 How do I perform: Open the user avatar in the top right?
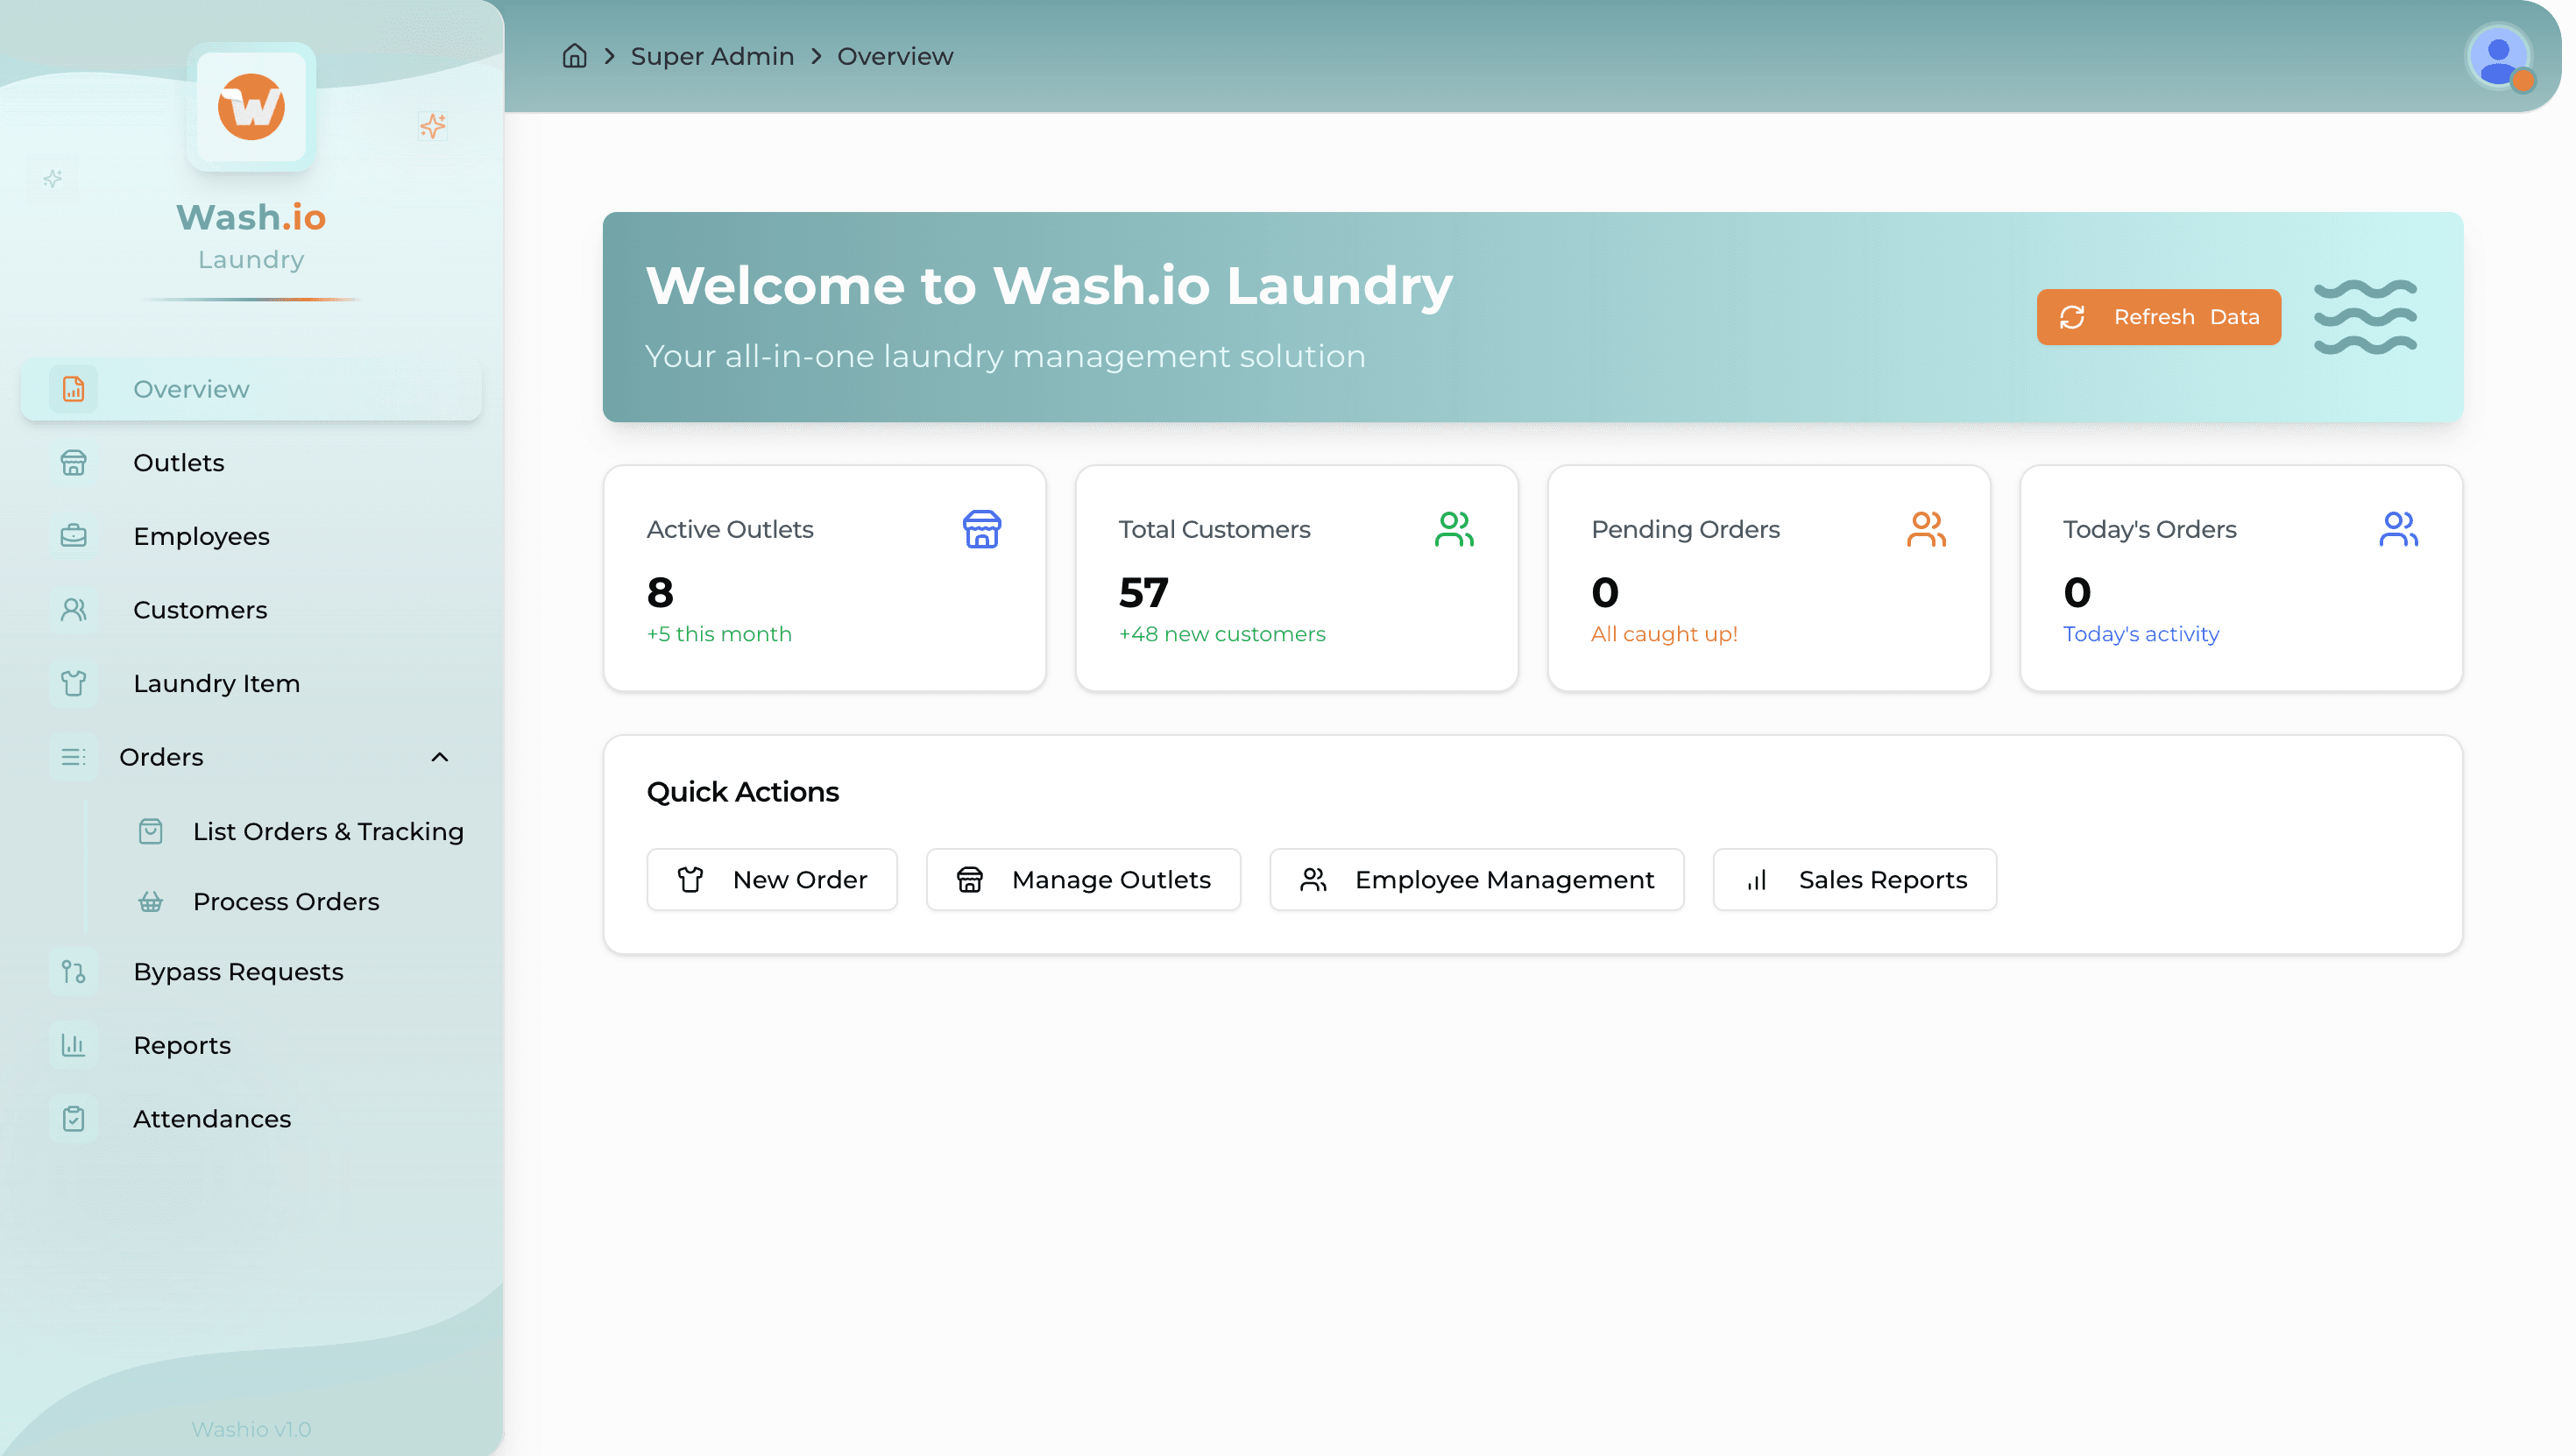tap(2499, 60)
